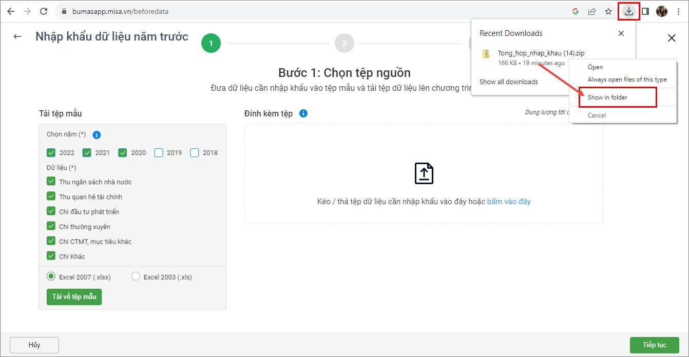Screen dimensions: 689x357
Task: Click the Bước 1: Chọn tệp nguồn heading
Action: 344,73
